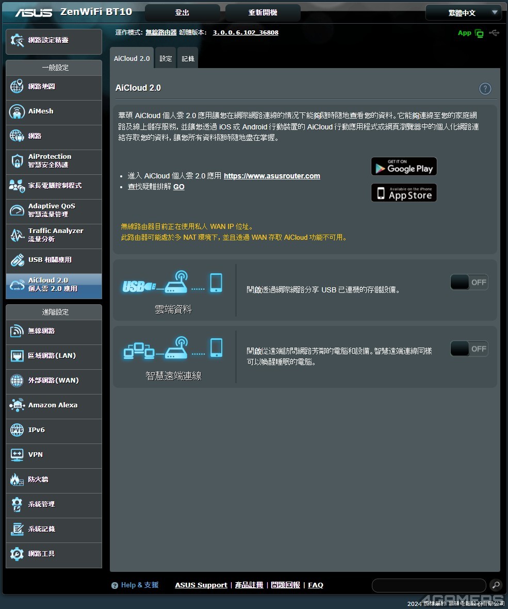
Task: Click the 網路 globe icon in sidebar
Action: [17, 136]
